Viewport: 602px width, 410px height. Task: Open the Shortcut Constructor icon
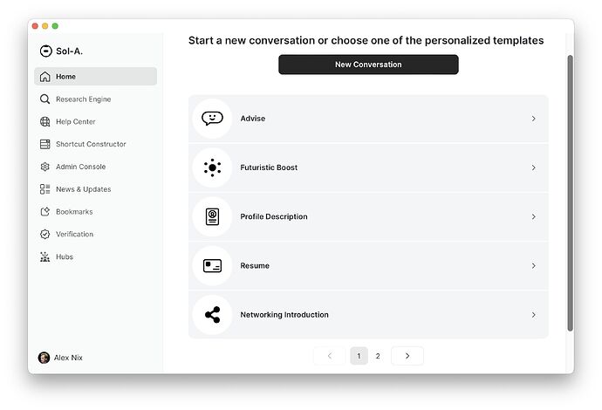[x=44, y=144]
